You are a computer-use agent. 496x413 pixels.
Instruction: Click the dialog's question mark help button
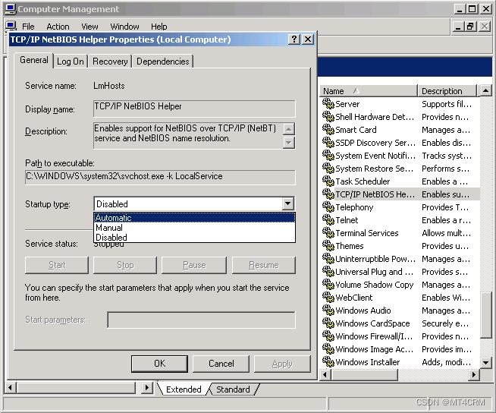click(294, 39)
